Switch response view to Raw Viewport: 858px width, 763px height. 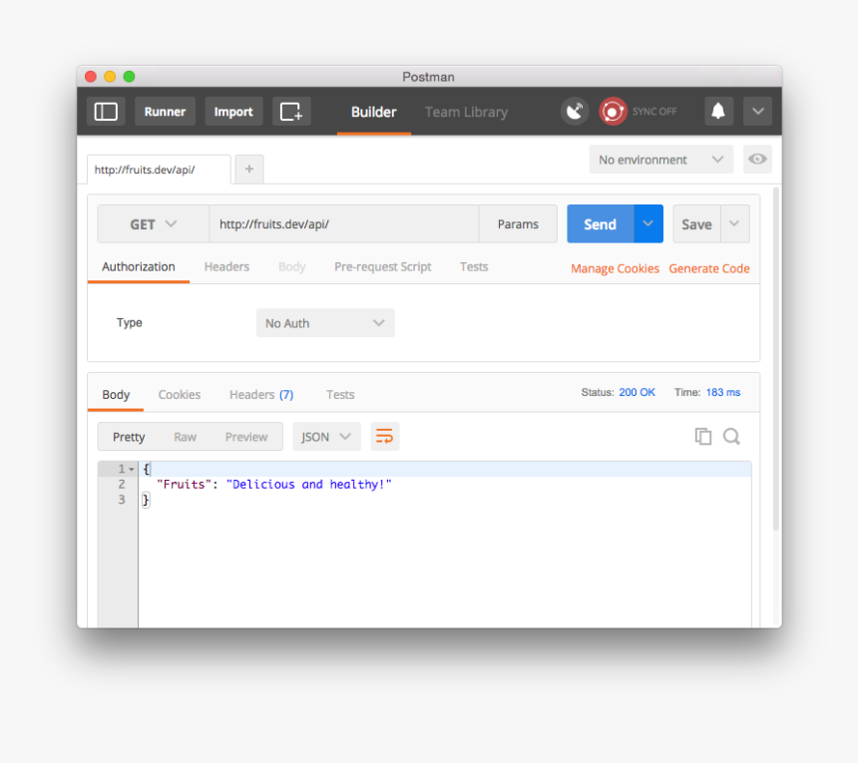(x=185, y=437)
